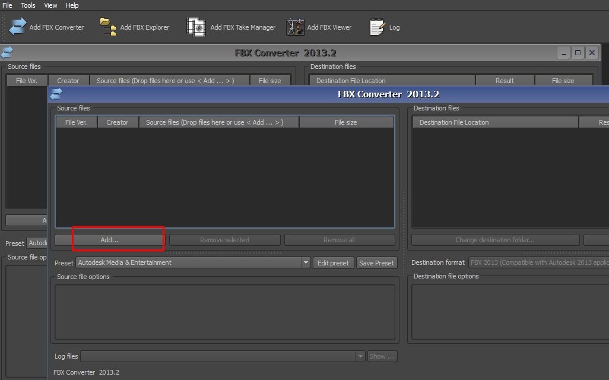609x380 pixels.
Task: Click the Add FBX Take Manager filmstrip icon
Action: (196, 27)
